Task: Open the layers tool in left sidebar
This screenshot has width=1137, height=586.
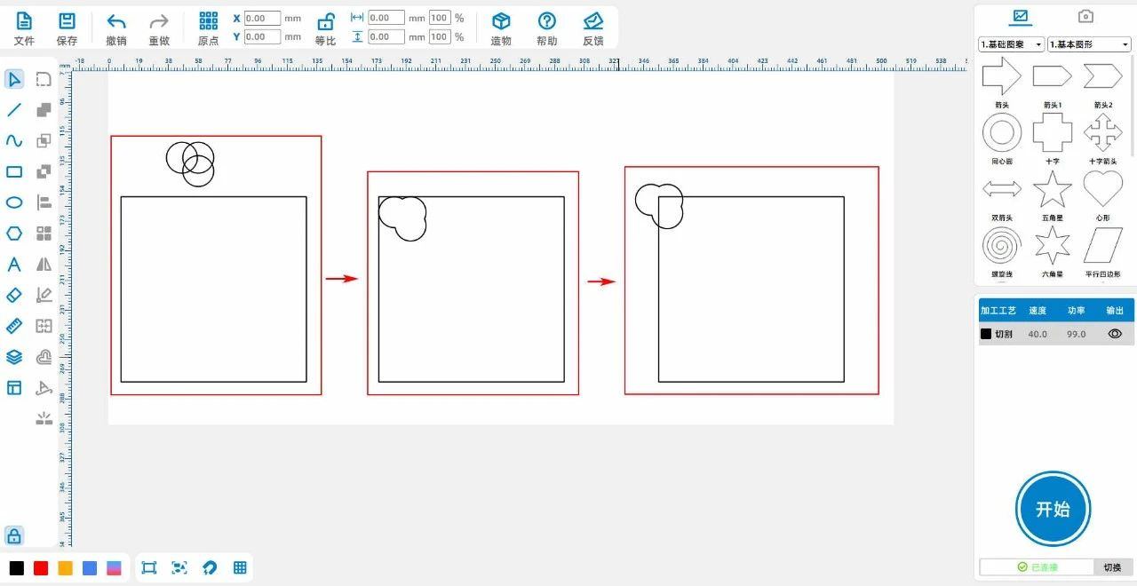Action: pyautogui.click(x=14, y=357)
